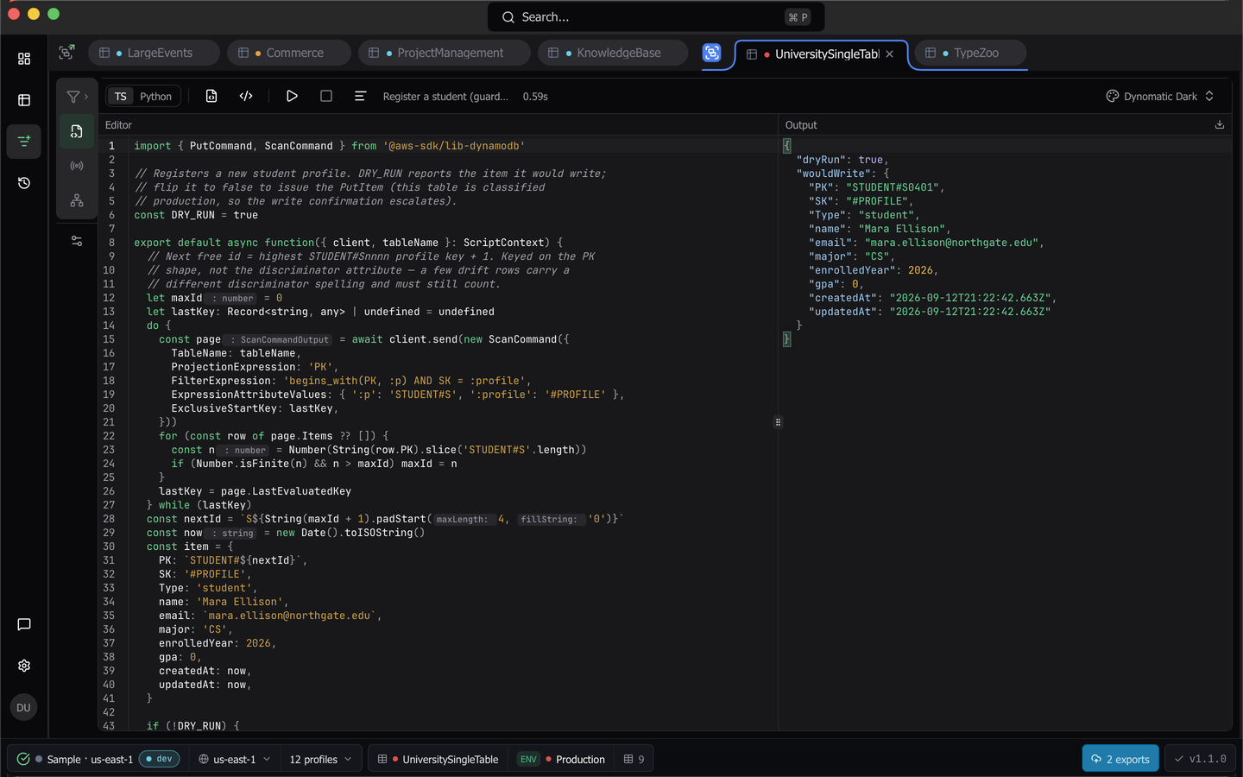Open the dashboard grid icon in sidebar
1243x777 pixels.
click(x=24, y=59)
